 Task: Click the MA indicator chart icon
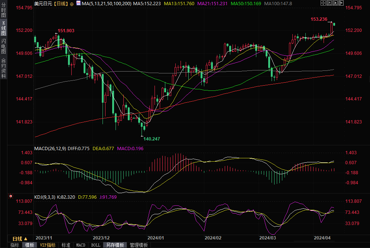click(78, 3)
